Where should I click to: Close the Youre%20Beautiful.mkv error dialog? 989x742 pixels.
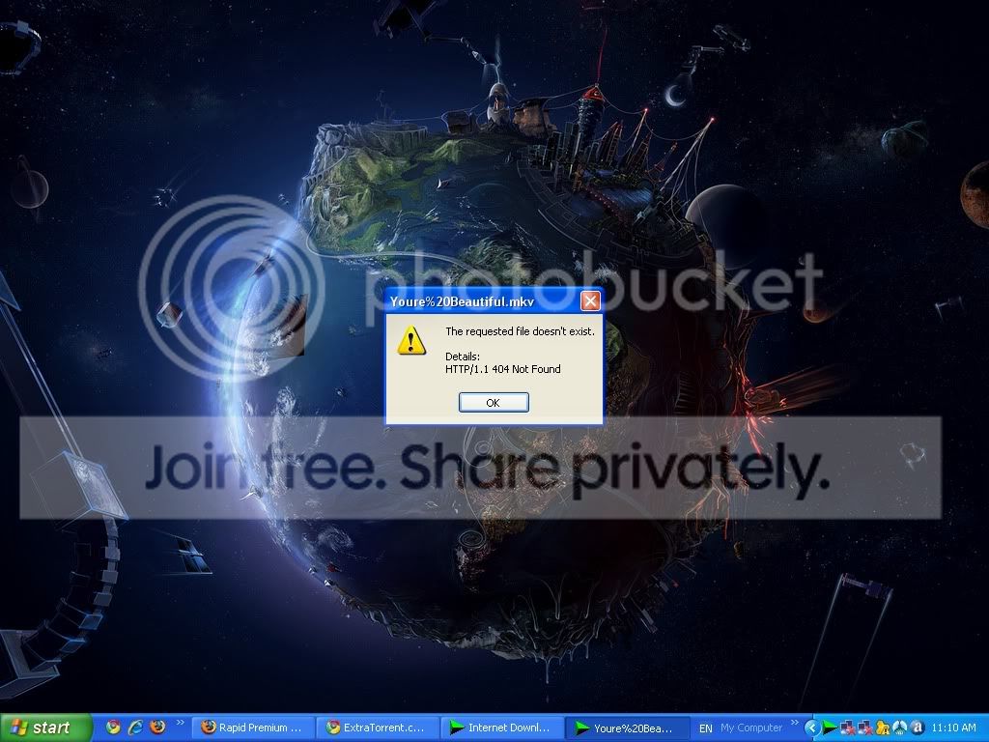tap(590, 301)
